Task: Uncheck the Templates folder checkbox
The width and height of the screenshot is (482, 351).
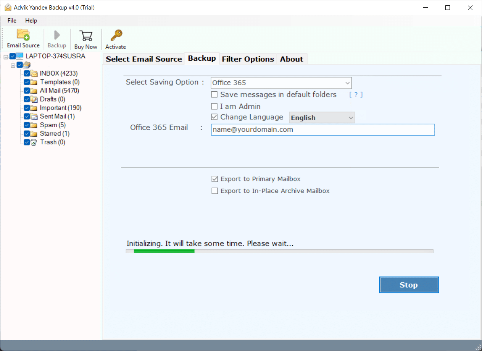Action: click(27, 82)
